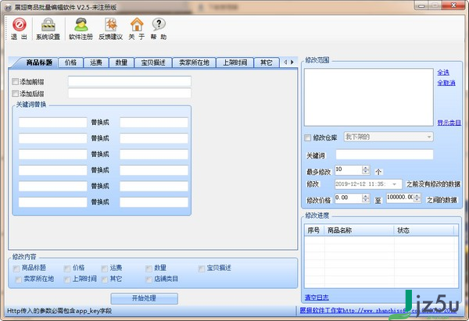Enable 添加前缀 checkbox
Viewport: 469px width, 321px height.
point(16,81)
